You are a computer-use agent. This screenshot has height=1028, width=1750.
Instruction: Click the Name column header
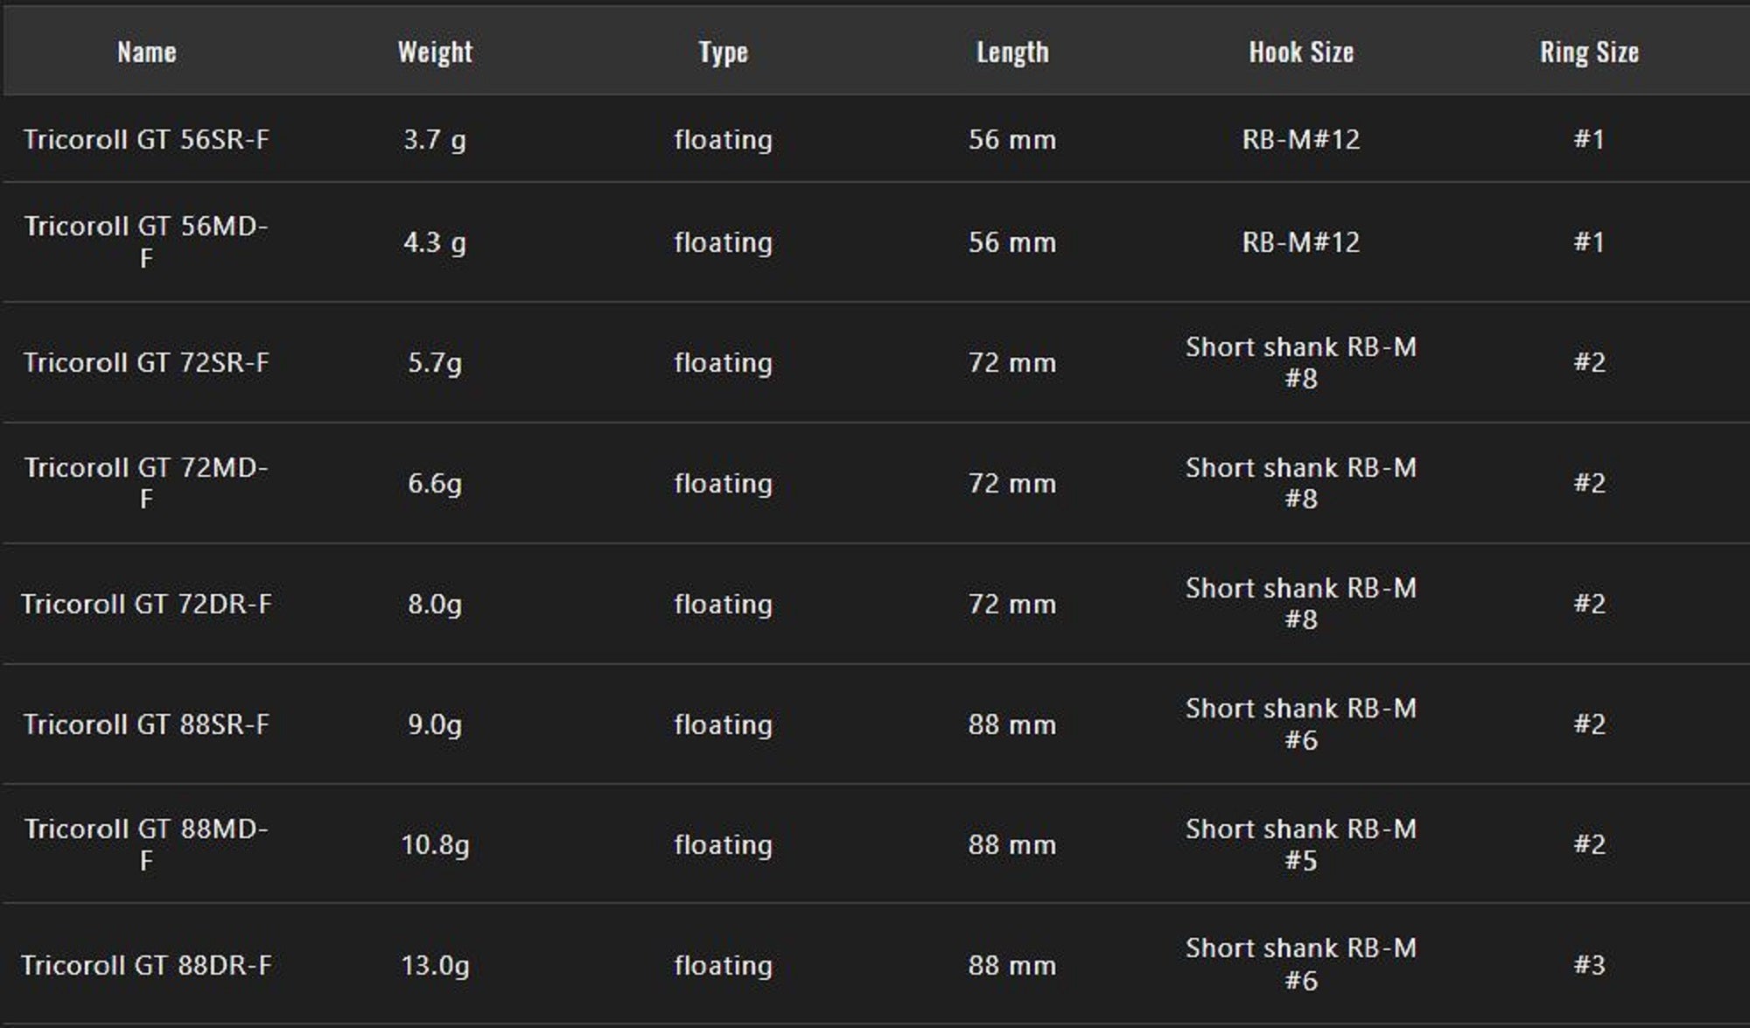(146, 52)
